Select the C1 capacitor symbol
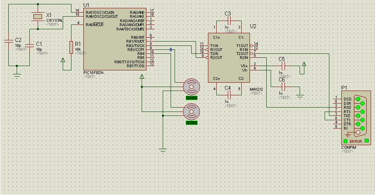375x195 pixels. (29, 46)
